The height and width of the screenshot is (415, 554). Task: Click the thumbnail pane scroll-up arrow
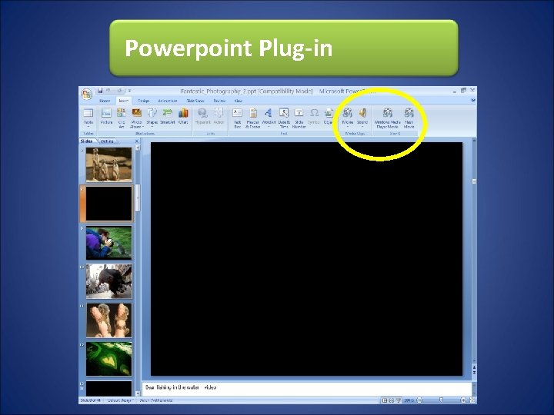(138, 148)
